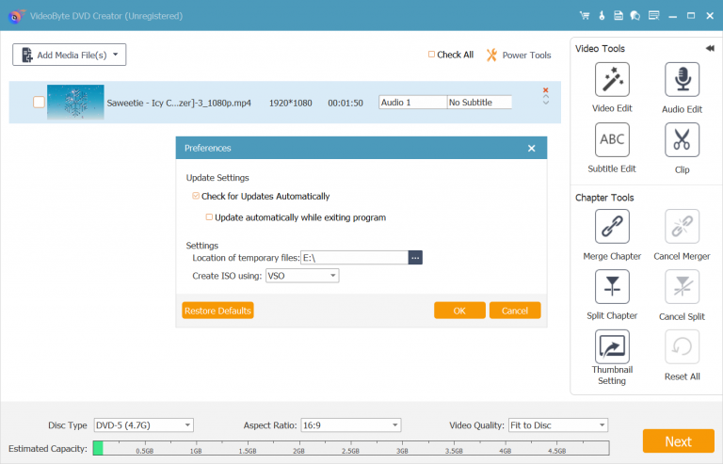723x464 pixels.
Task: Collapse the Video Tools side panel
Action: [x=710, y=48]
